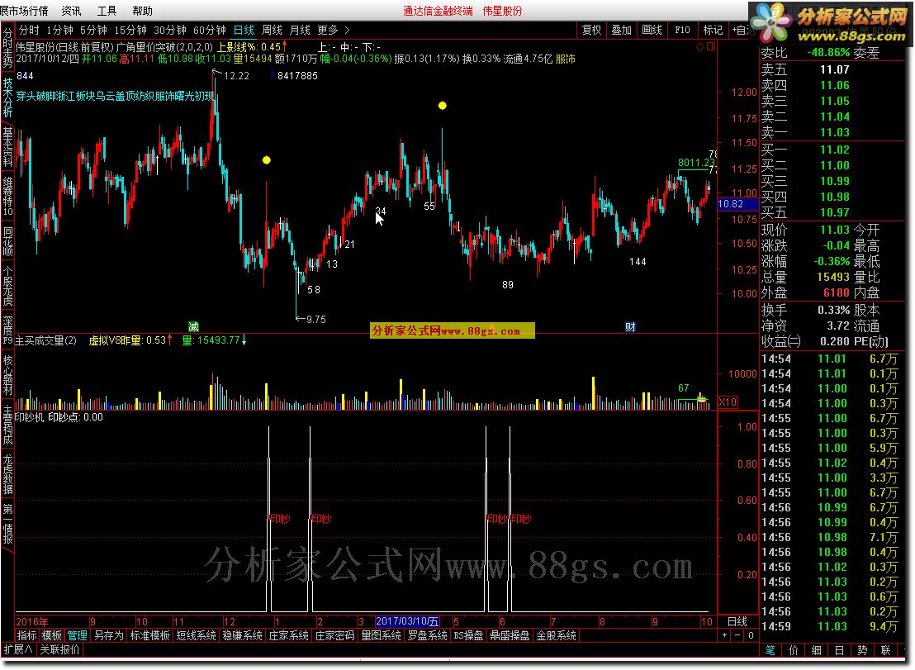The height and width of the screenshot is (670, 915).
Task: Switch chart to 分时 period
Action: [x=29, y=30]
